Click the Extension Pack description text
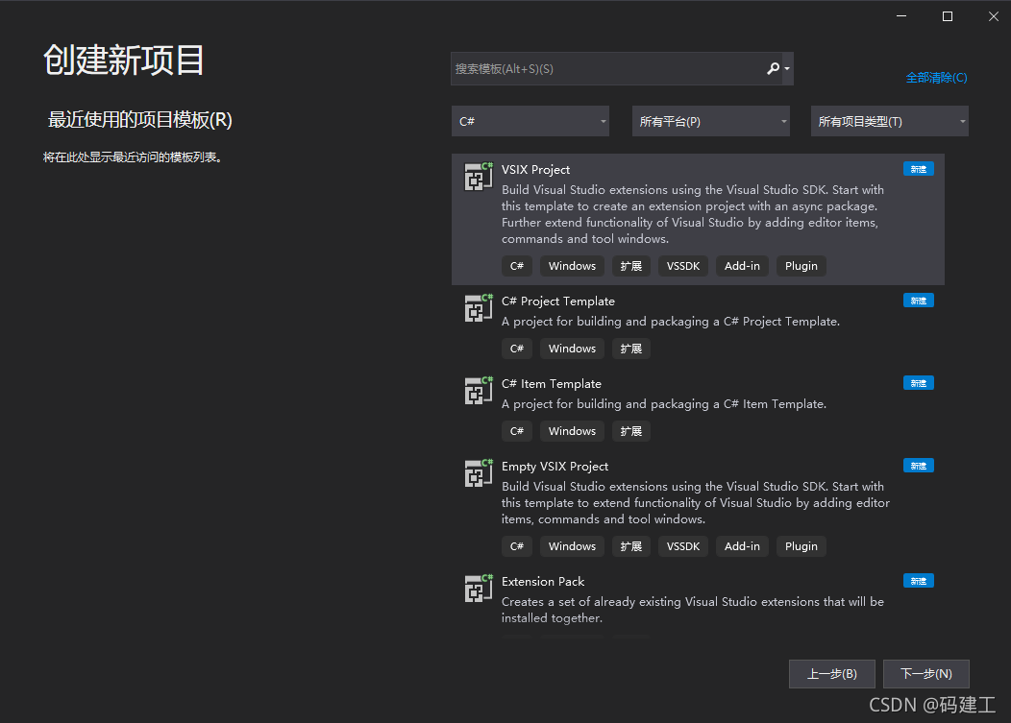 pyautogui.click(x=693, y=610)
